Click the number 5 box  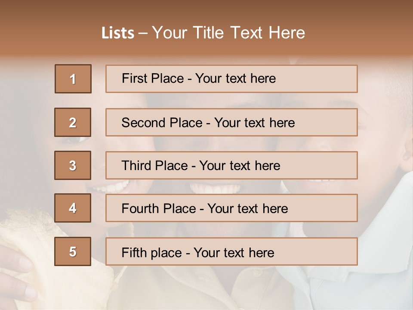tap(73, 251)
